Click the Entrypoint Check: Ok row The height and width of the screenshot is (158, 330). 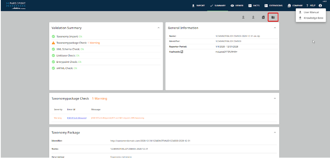[x=106, y=62]
